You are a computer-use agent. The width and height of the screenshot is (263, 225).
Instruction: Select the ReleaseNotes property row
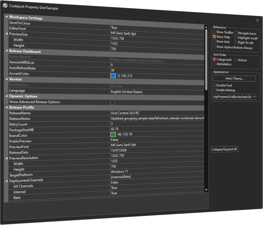coord(106,118)
